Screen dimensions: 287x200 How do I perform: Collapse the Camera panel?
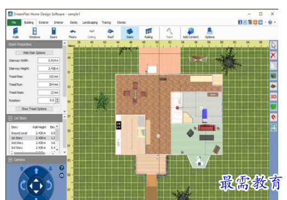tap(10, 160)
